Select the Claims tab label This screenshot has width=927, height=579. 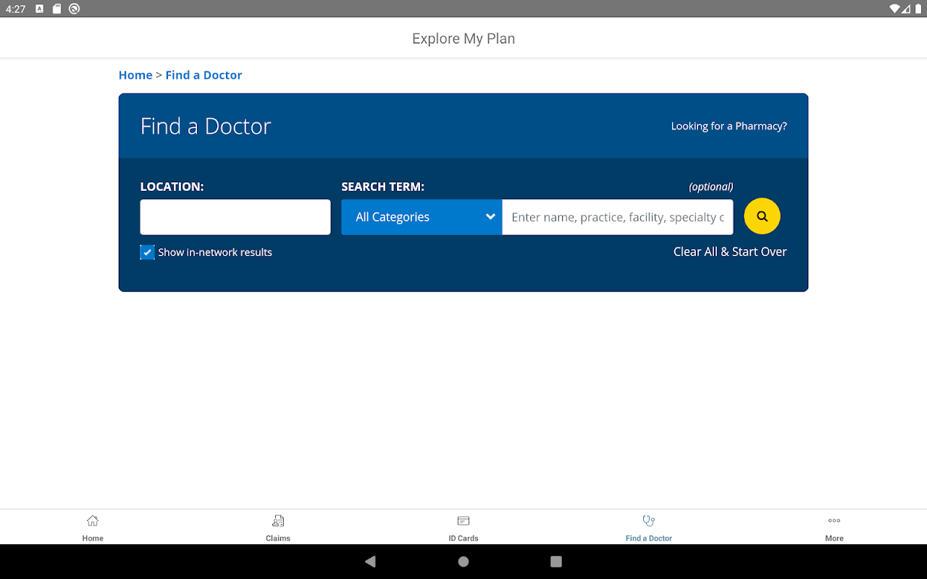[278, 538]
